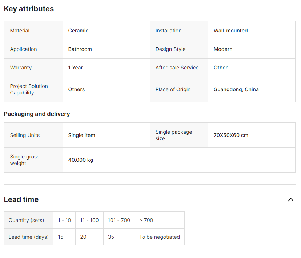Click the Packaging and delivery heading
This screenshot has width=301, height=258.
coord(37,114)
